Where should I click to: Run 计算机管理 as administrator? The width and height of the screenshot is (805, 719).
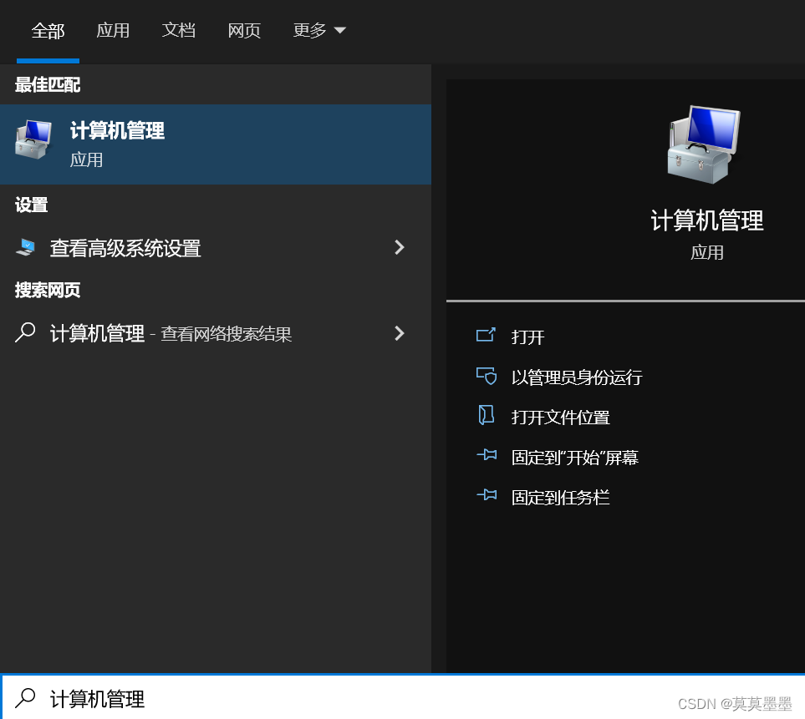point(577,376)
